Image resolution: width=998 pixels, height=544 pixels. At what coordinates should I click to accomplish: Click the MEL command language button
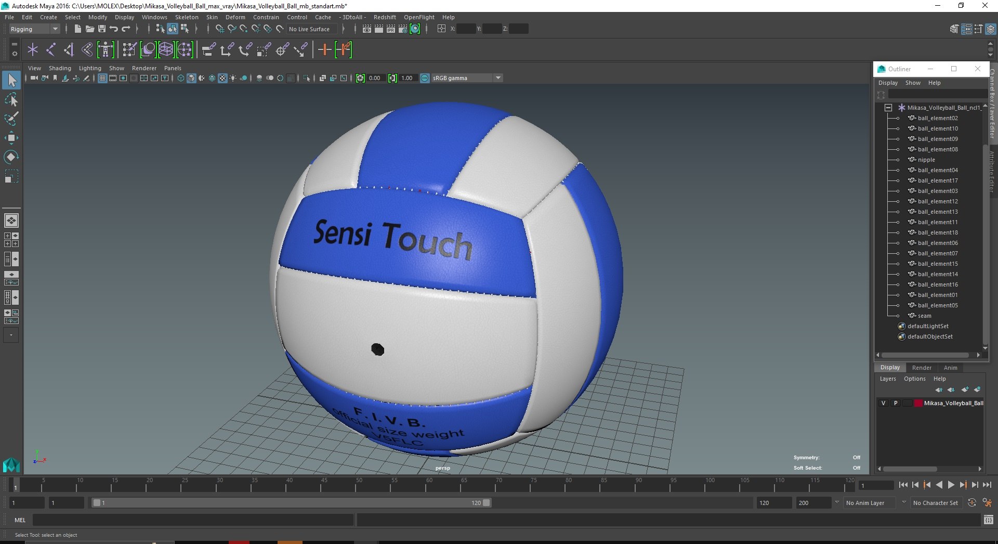tap(20, 520)
